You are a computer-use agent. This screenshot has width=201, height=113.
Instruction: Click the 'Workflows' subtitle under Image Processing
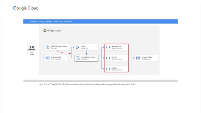[85, 59]
